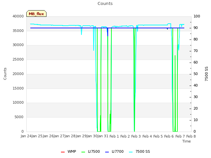The height and width of the screenshot is (158, 211).
Task: Click the WMP legend label
Action: pyautogui.click(x=72, y=151)
